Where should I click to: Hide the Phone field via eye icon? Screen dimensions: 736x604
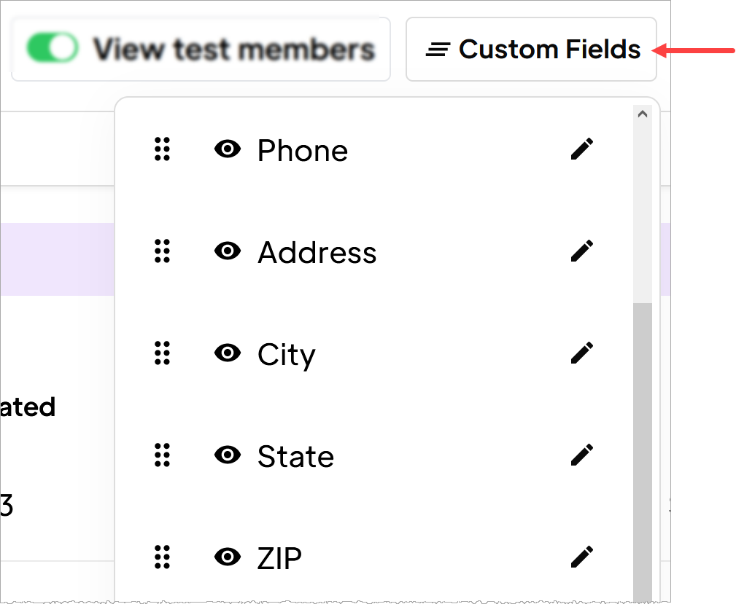click(228, 149)
